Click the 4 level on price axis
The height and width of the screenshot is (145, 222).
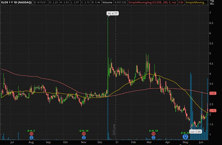point(210,74)
